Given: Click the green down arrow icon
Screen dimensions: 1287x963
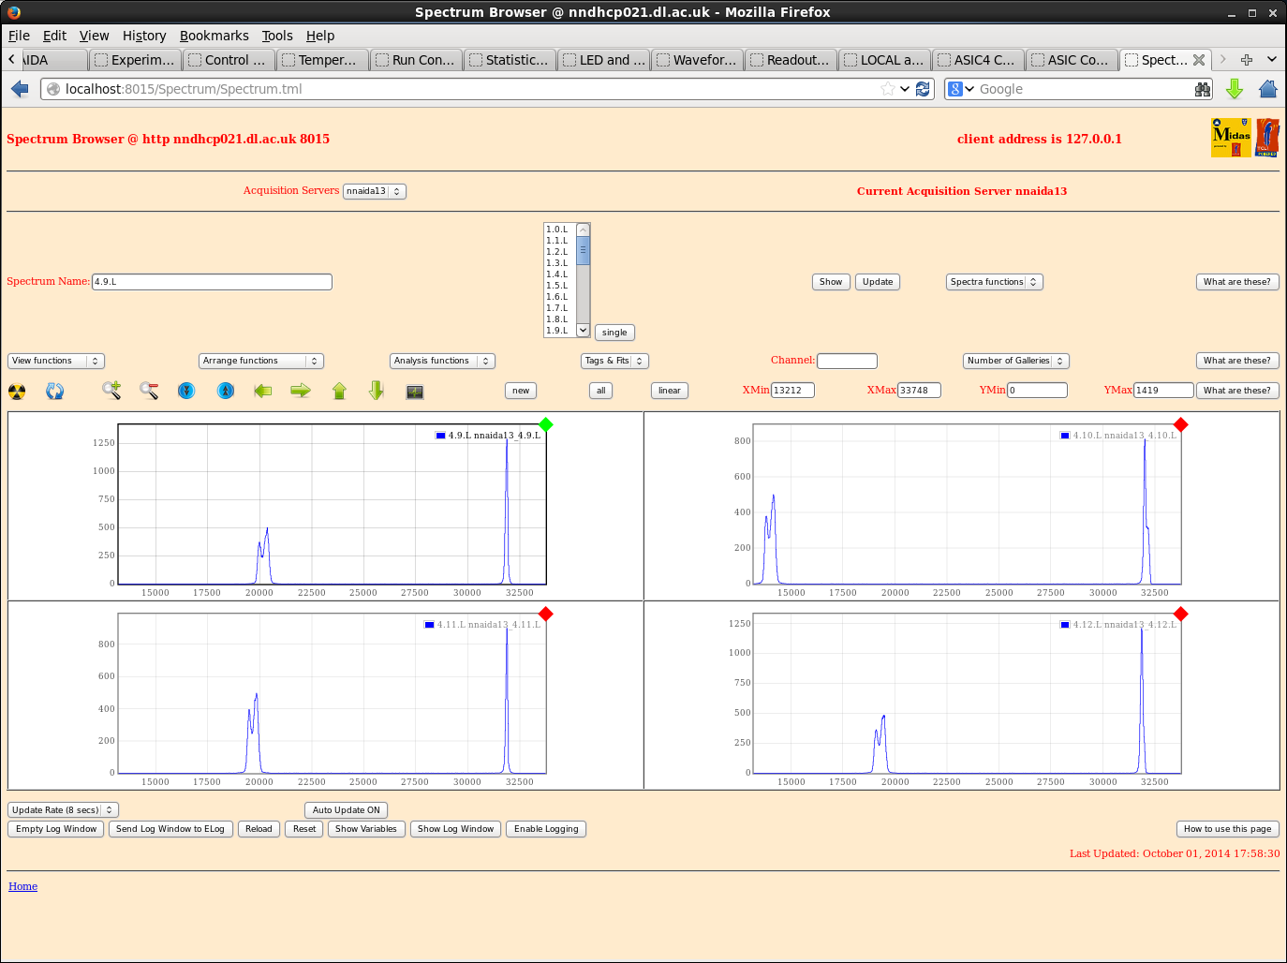Looking at the screenshot, I should coord(377,391).
